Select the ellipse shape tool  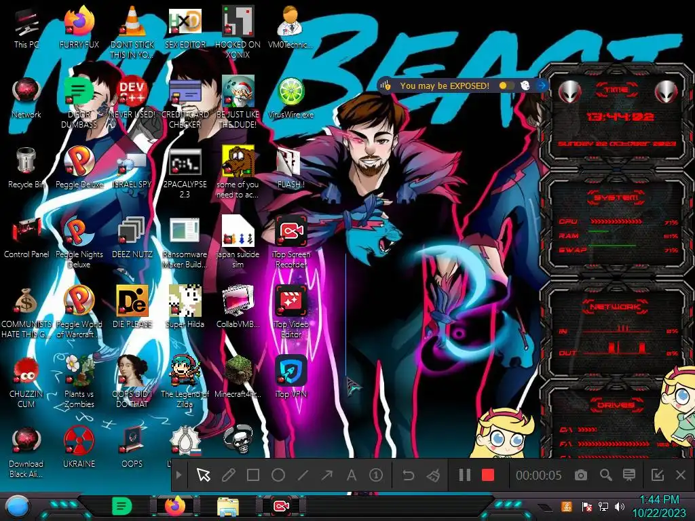278,476
